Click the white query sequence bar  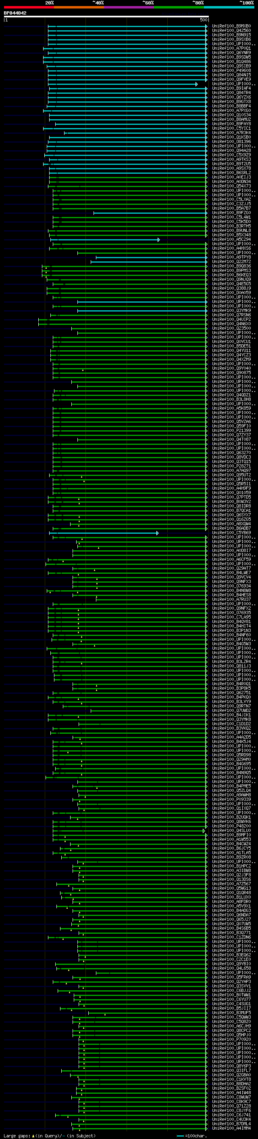[x=106, y=17]
